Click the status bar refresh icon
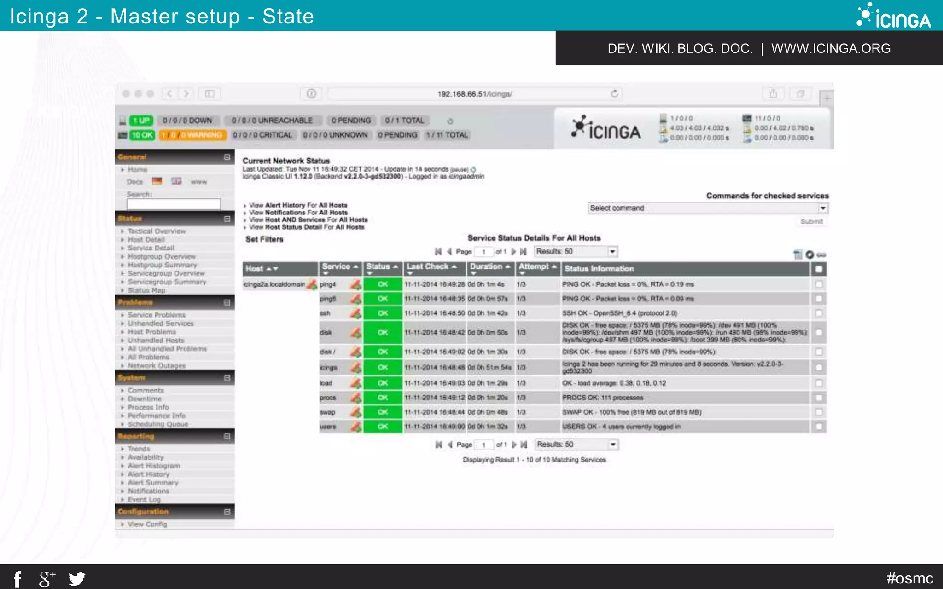The height and width of the screenshot is (589, 943). point(450,121)
